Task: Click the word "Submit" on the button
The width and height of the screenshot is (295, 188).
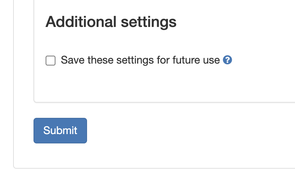Action: [60, 130]
